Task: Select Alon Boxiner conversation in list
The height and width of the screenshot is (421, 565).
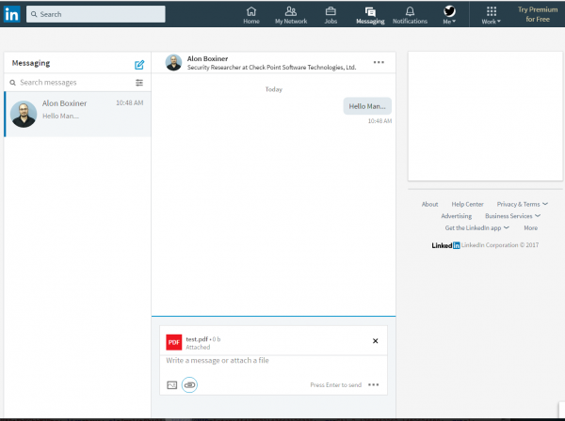Action: point(77,114)
